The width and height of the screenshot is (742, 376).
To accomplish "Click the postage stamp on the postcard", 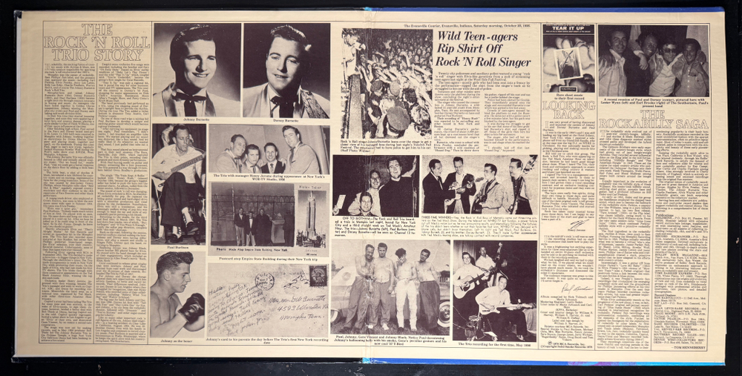I will pyautogui.click(x=318, y=275).
